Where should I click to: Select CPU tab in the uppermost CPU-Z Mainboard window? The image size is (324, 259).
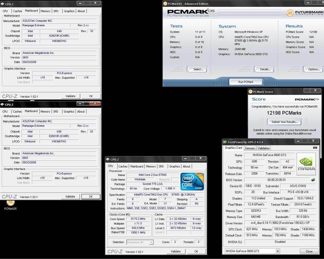point(5,11)
